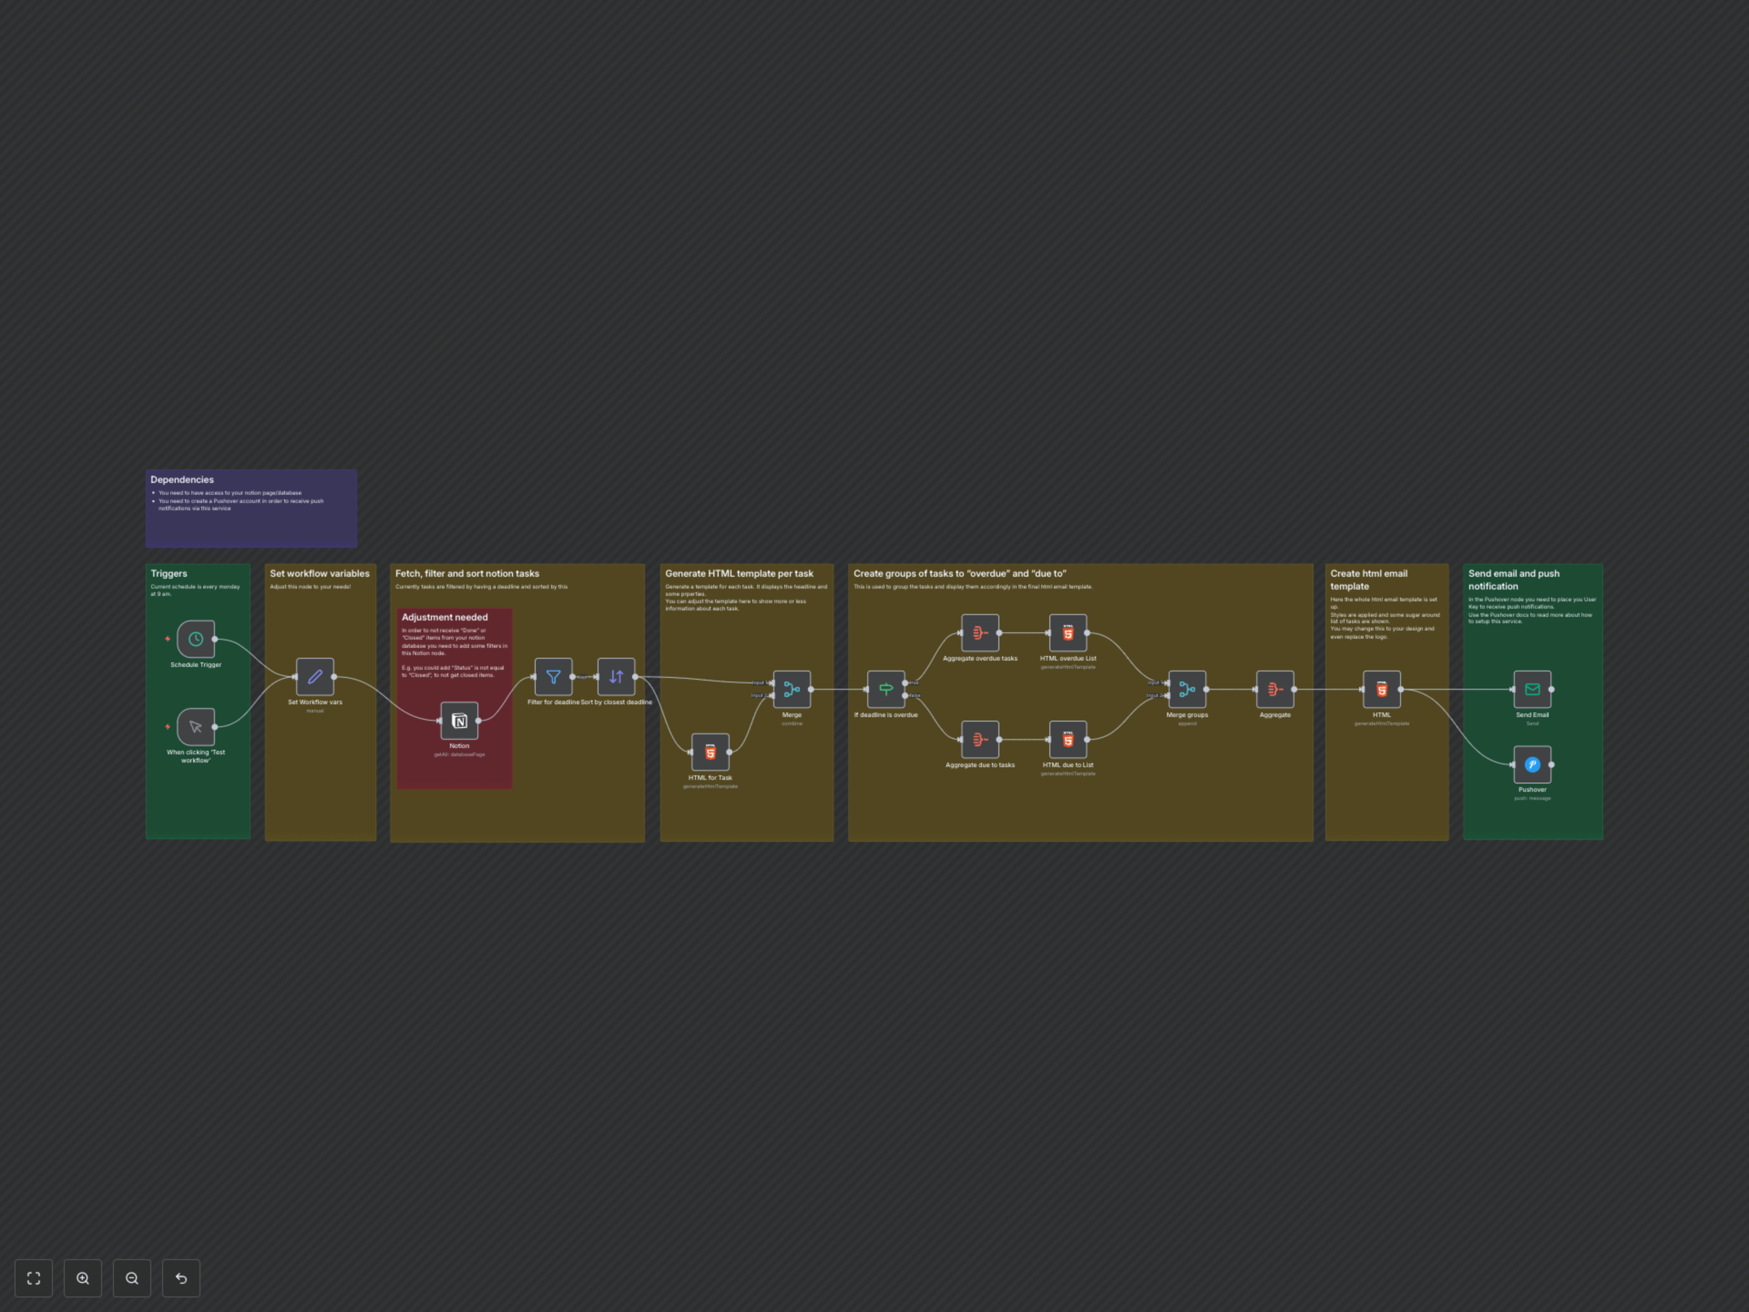This screenshot has width=1749, height=1312.
Task: Click the Merge groups node
Action: 1187,690
